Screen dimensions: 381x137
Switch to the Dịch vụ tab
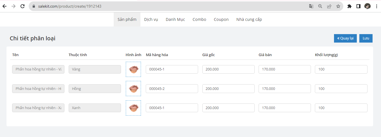click(151, 19)
